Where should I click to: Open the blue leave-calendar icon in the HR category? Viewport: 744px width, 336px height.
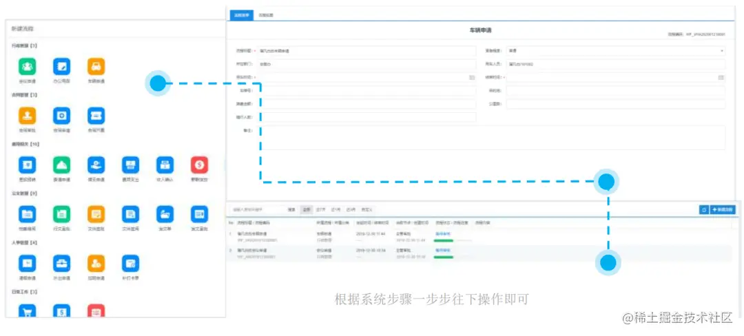coord(27,264)
